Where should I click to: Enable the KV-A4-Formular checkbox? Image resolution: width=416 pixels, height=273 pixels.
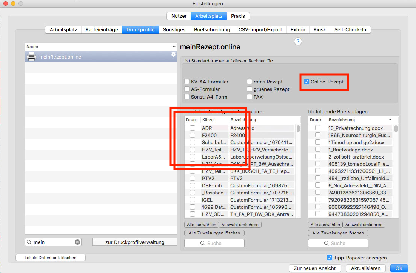pos(187,82)
